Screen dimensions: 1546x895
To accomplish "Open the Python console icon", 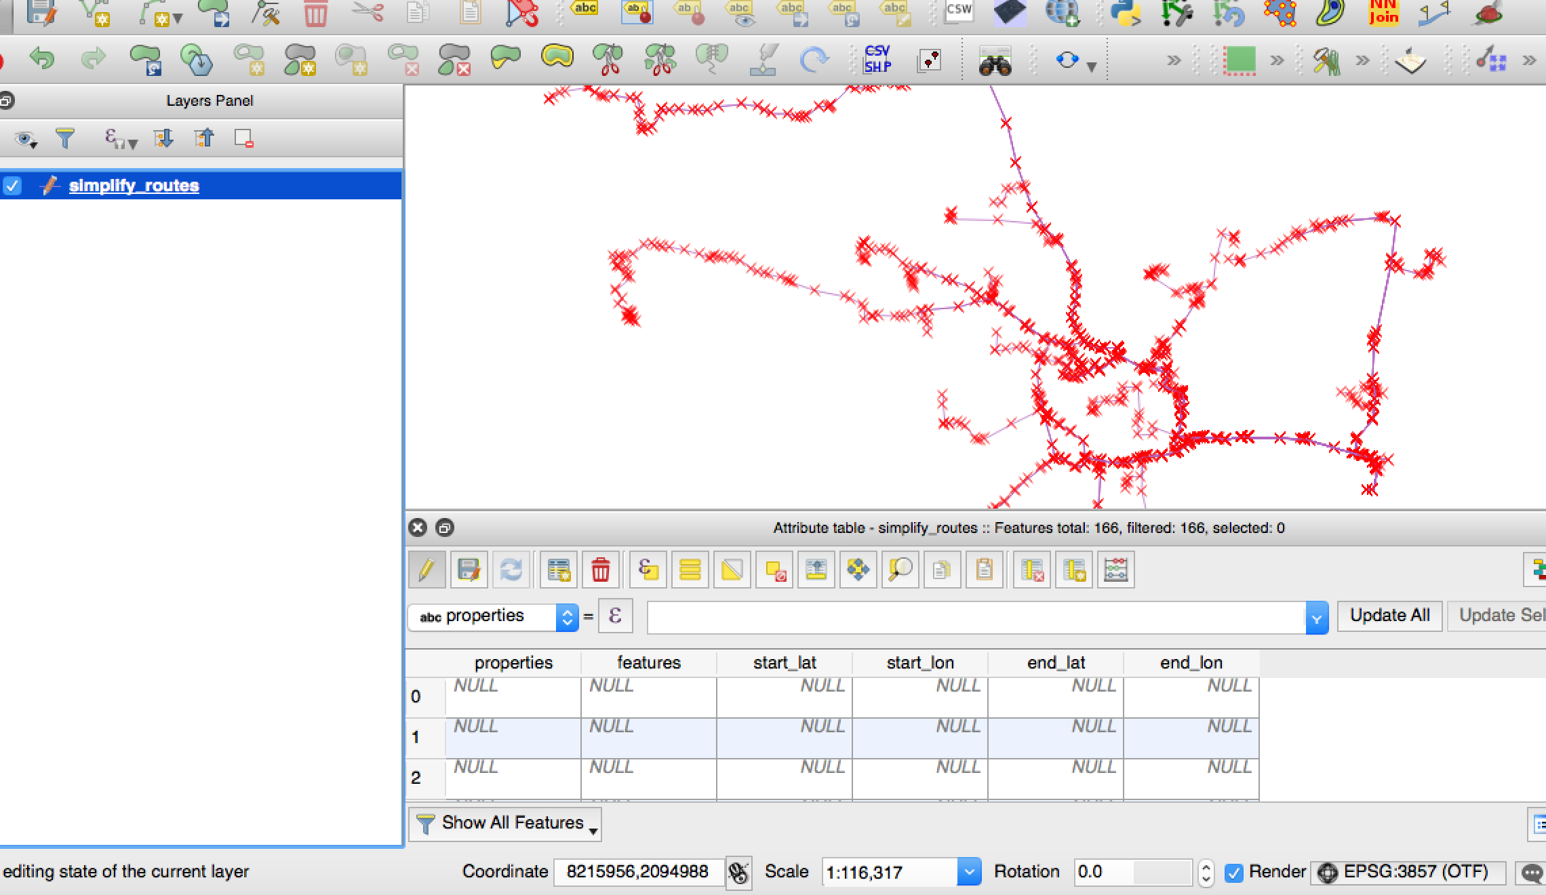I will 1126,12.
